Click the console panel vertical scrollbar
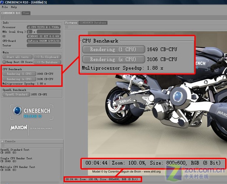 pos(61,164)
